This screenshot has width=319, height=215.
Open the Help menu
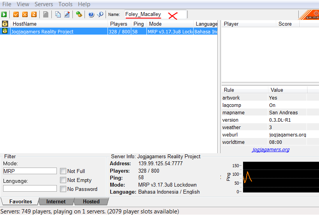(84, 4)
